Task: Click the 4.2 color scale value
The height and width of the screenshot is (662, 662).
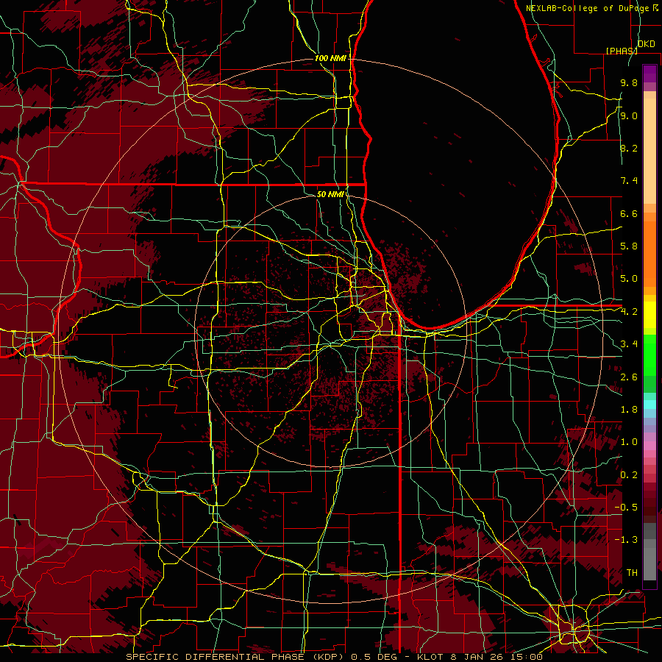Action: 629,312
